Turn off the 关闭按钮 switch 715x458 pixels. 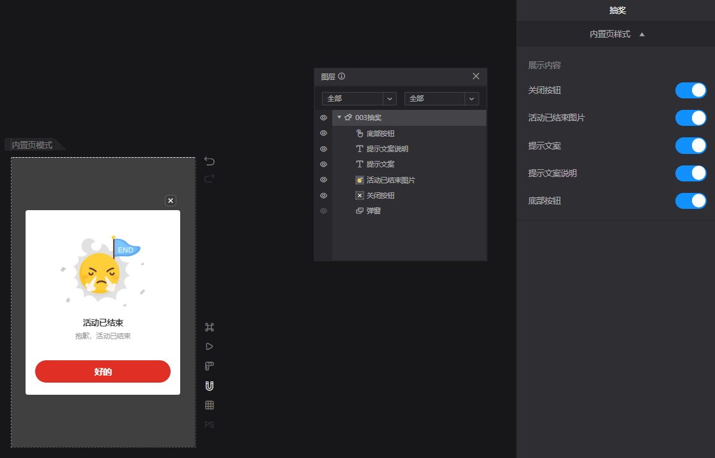coord(690,90)
